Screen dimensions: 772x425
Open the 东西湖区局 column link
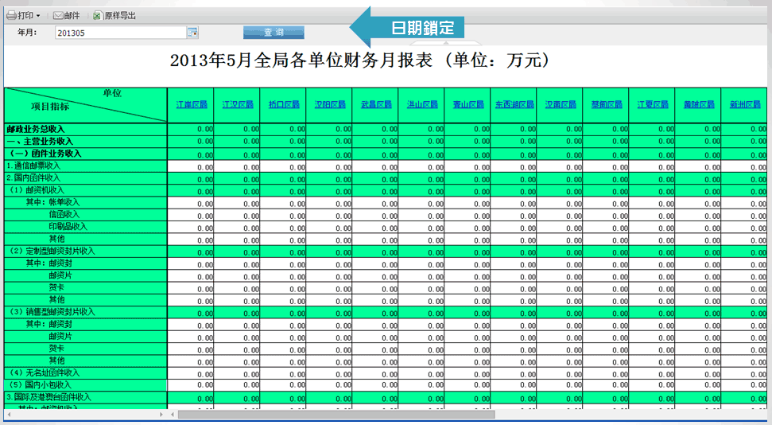[514, 104]
